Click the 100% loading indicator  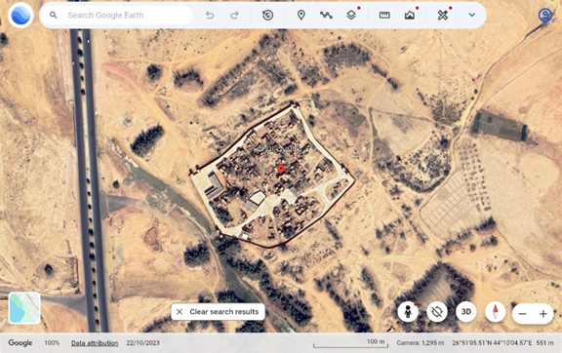coord(52,343)
